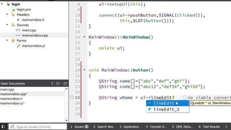Click the main.cpp C++ icon
The width and height of the screenshot is (231, 130).
(18, 30)
